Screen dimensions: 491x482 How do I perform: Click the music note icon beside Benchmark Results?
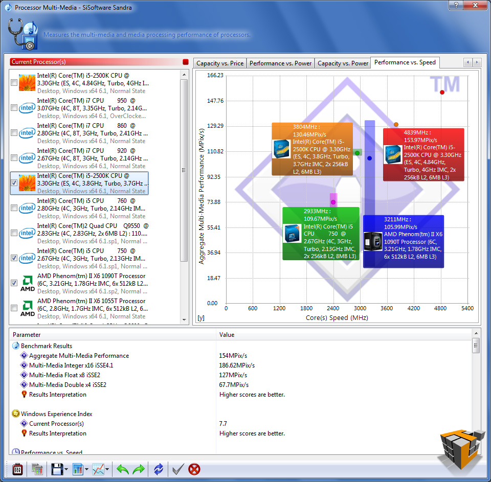pos(16,346)
